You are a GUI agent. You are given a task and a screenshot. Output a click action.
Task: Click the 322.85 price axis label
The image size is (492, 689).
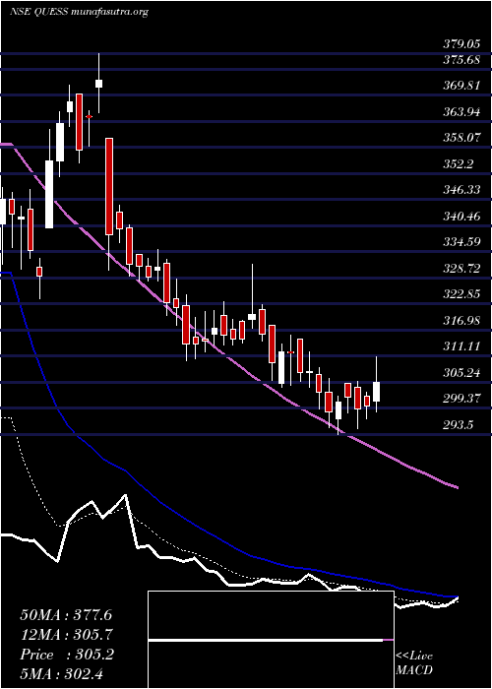tap(461, 294)
